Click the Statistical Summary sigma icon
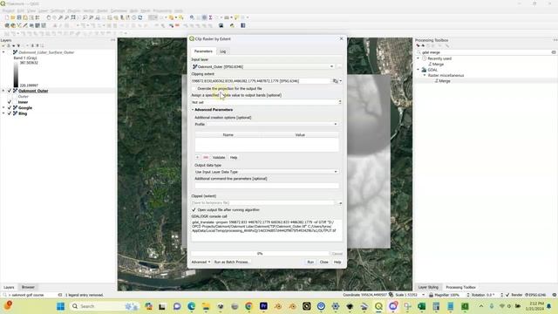This screenshot has height=314, width=558. 210,17
